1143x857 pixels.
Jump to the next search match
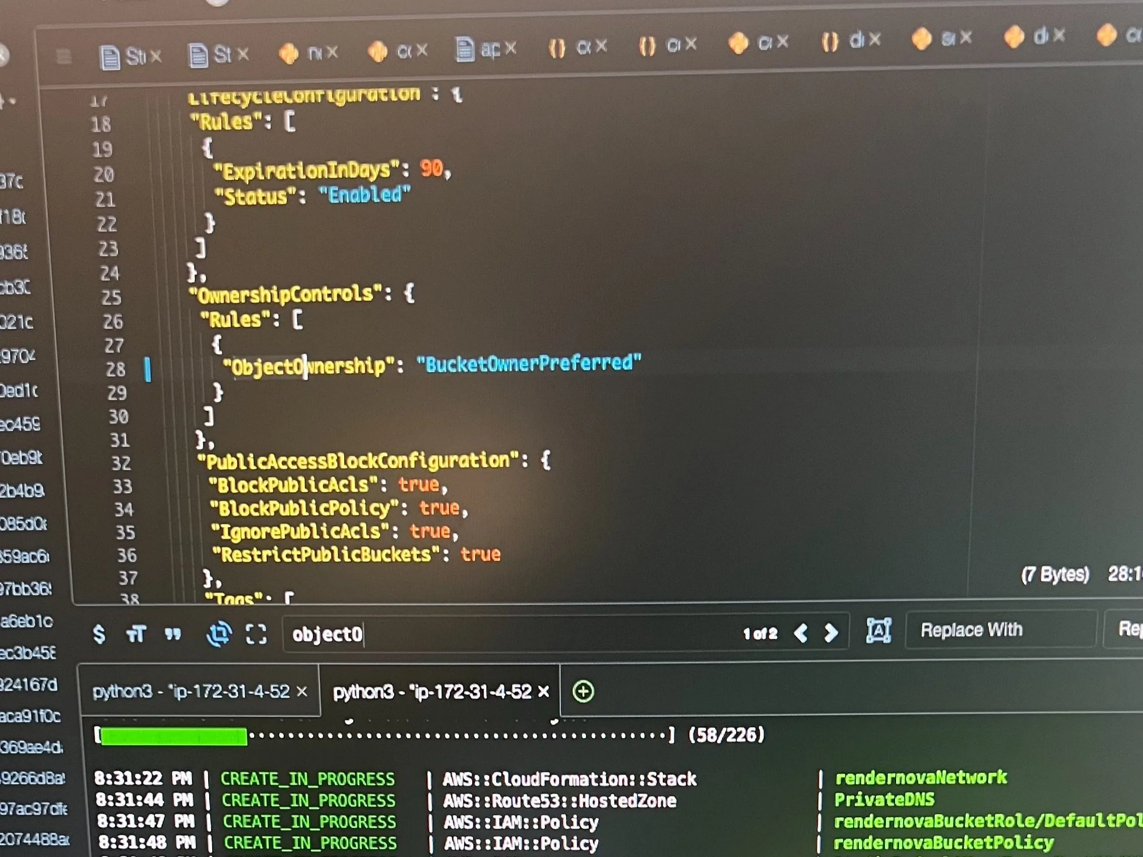tap(831, 632)
